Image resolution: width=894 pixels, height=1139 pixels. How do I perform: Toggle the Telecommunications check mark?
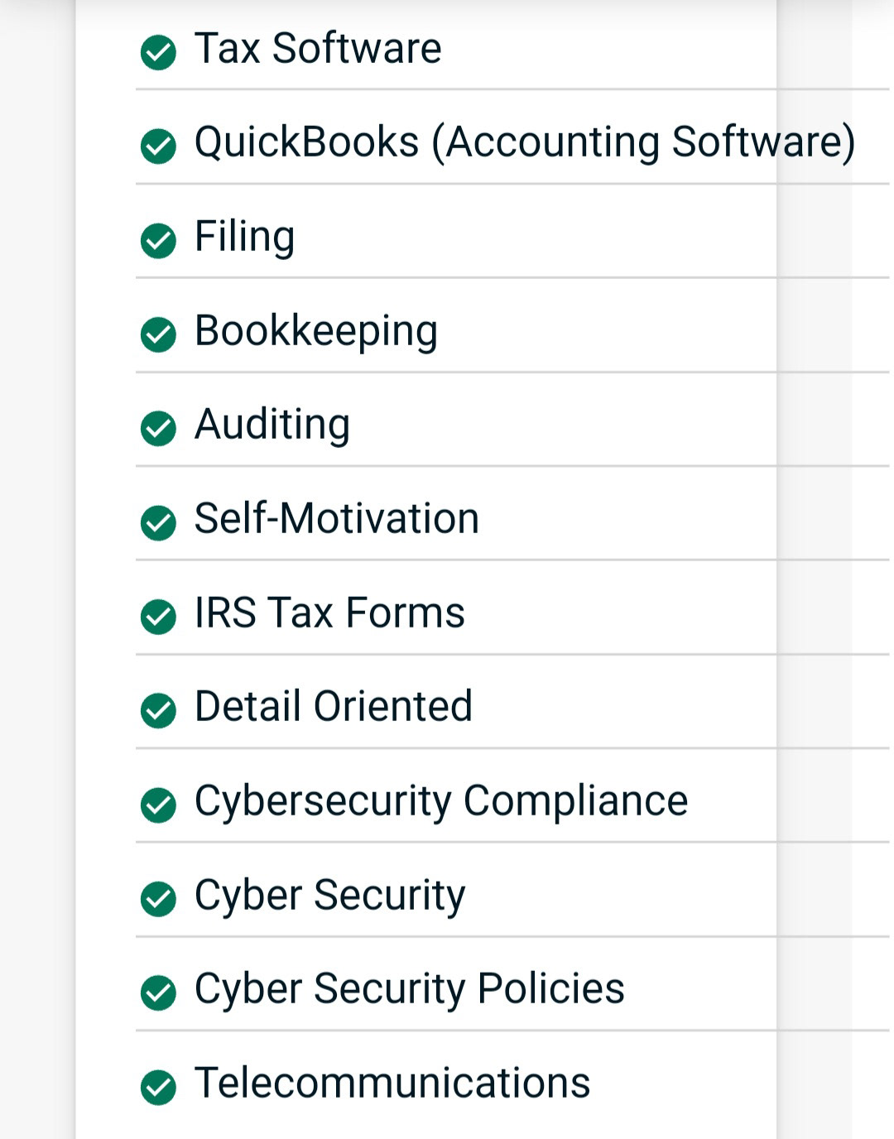(158, 1088)
